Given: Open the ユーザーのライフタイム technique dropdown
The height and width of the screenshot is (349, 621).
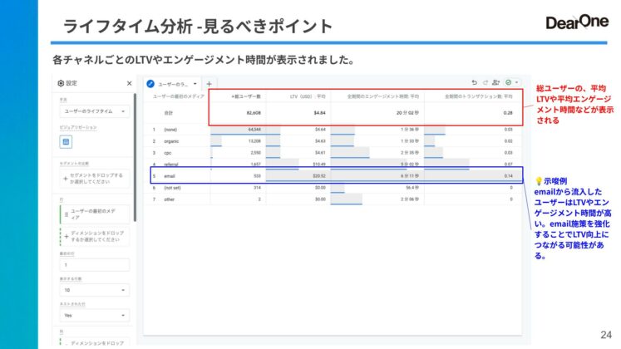Looking at the screenshot, I should tap(94, 111).
